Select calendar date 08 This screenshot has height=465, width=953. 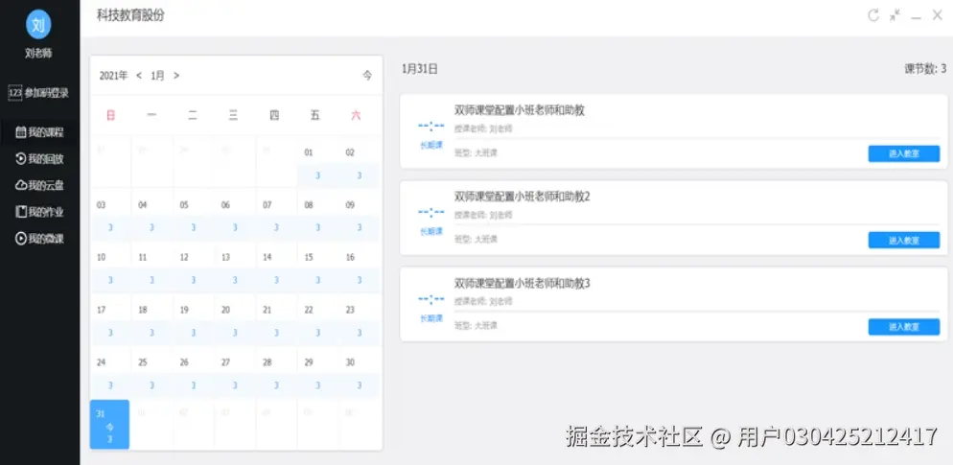coord(317,215)
